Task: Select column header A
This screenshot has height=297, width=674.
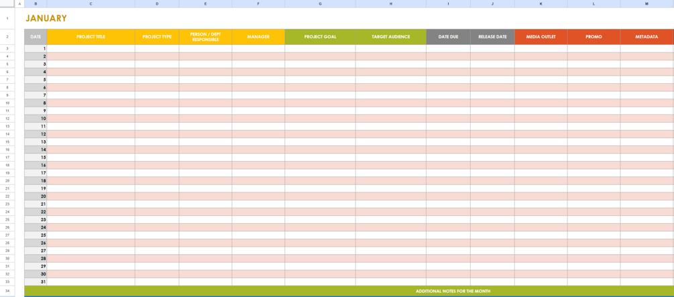Action: [19, 4]
